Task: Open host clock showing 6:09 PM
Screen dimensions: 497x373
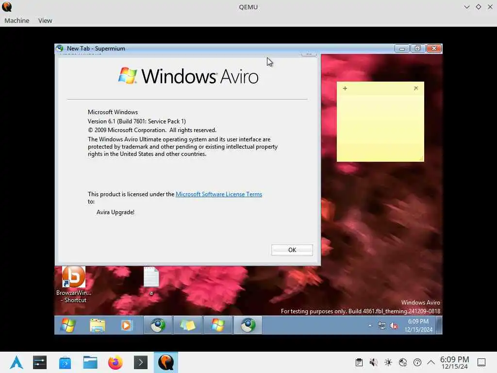Action: pos(454,362)
